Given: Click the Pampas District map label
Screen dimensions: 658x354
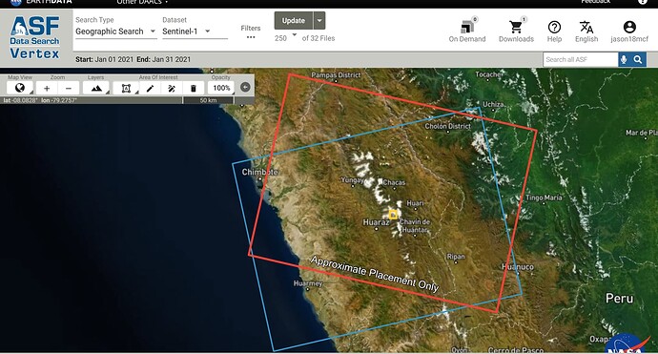Looking at the screenshot, I should pos(336,74).
